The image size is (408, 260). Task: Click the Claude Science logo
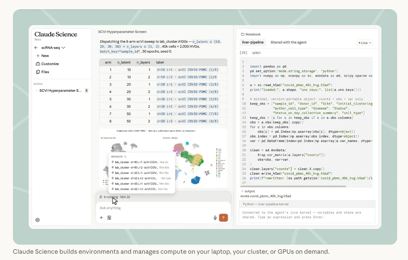tap(56, 34)
